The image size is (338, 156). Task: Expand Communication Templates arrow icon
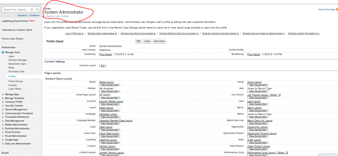coord(3,113)
